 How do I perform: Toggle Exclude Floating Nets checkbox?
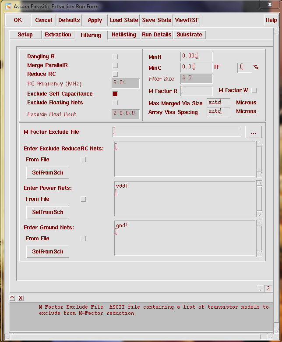(x=115, y=103)
